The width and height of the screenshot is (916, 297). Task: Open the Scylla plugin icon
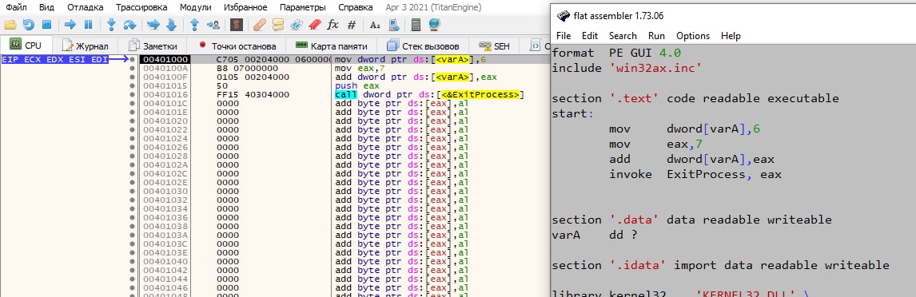tap(237, 25)
